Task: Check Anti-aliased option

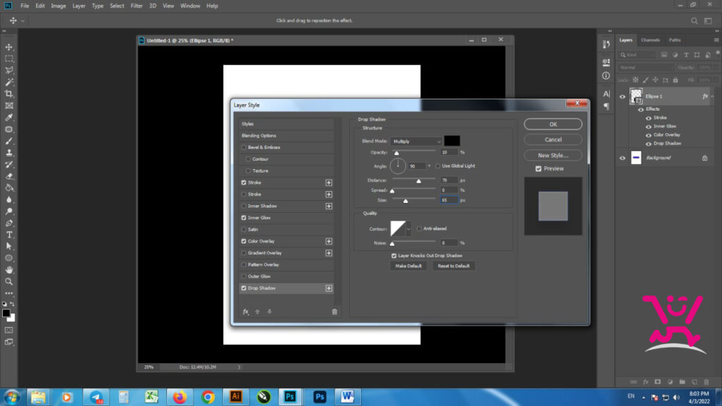Action: point(419,228)
